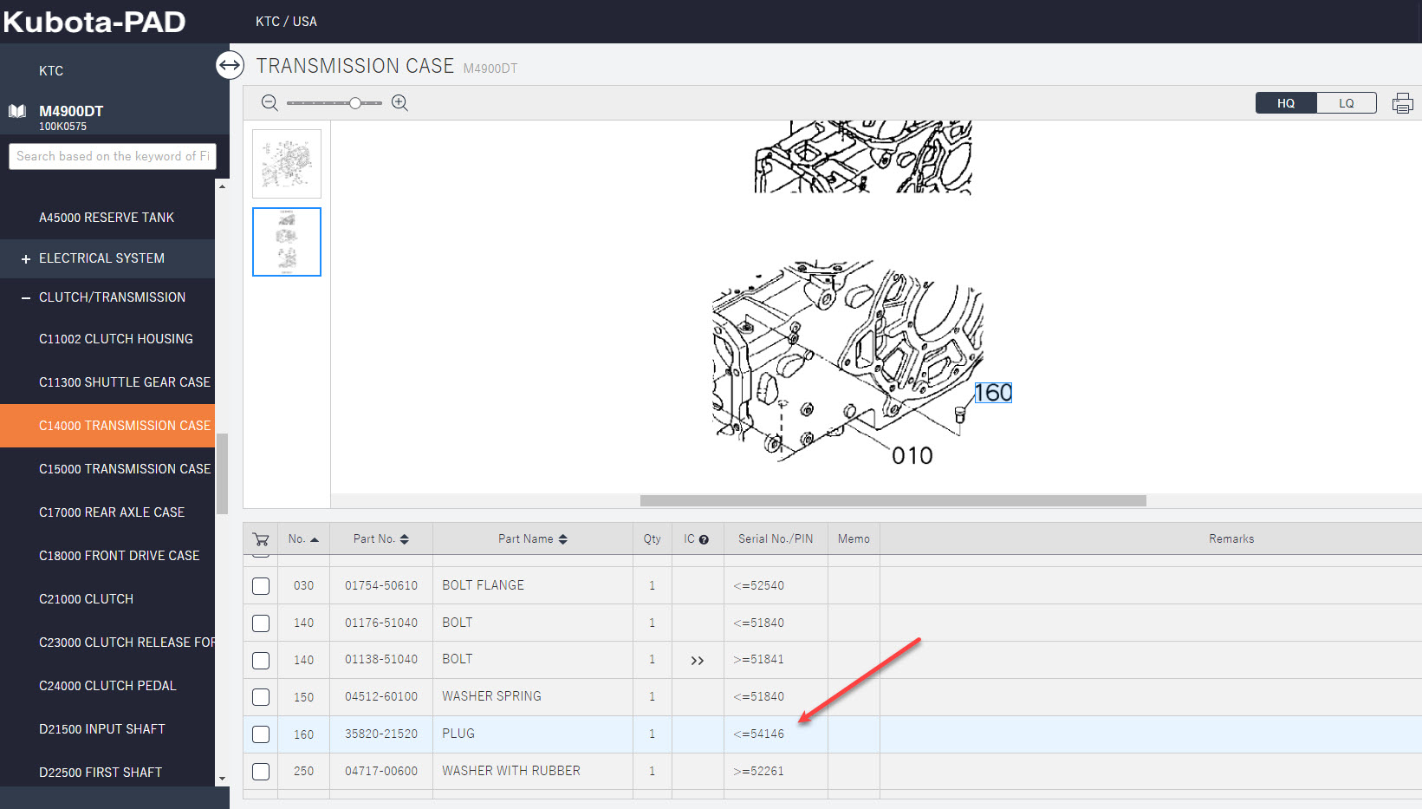Collapse the sidebar with the double-arrow icon
The image size is (1422, 809).
[x=230, y=65]
